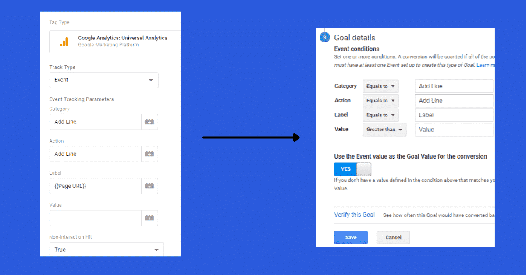Image resolution: width=526 pixels, height=275 pixels.
Task: Click the Save button
Action: 351,237
